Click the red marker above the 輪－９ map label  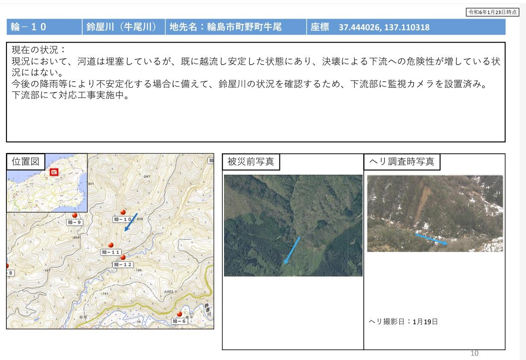tap(75, 216)
